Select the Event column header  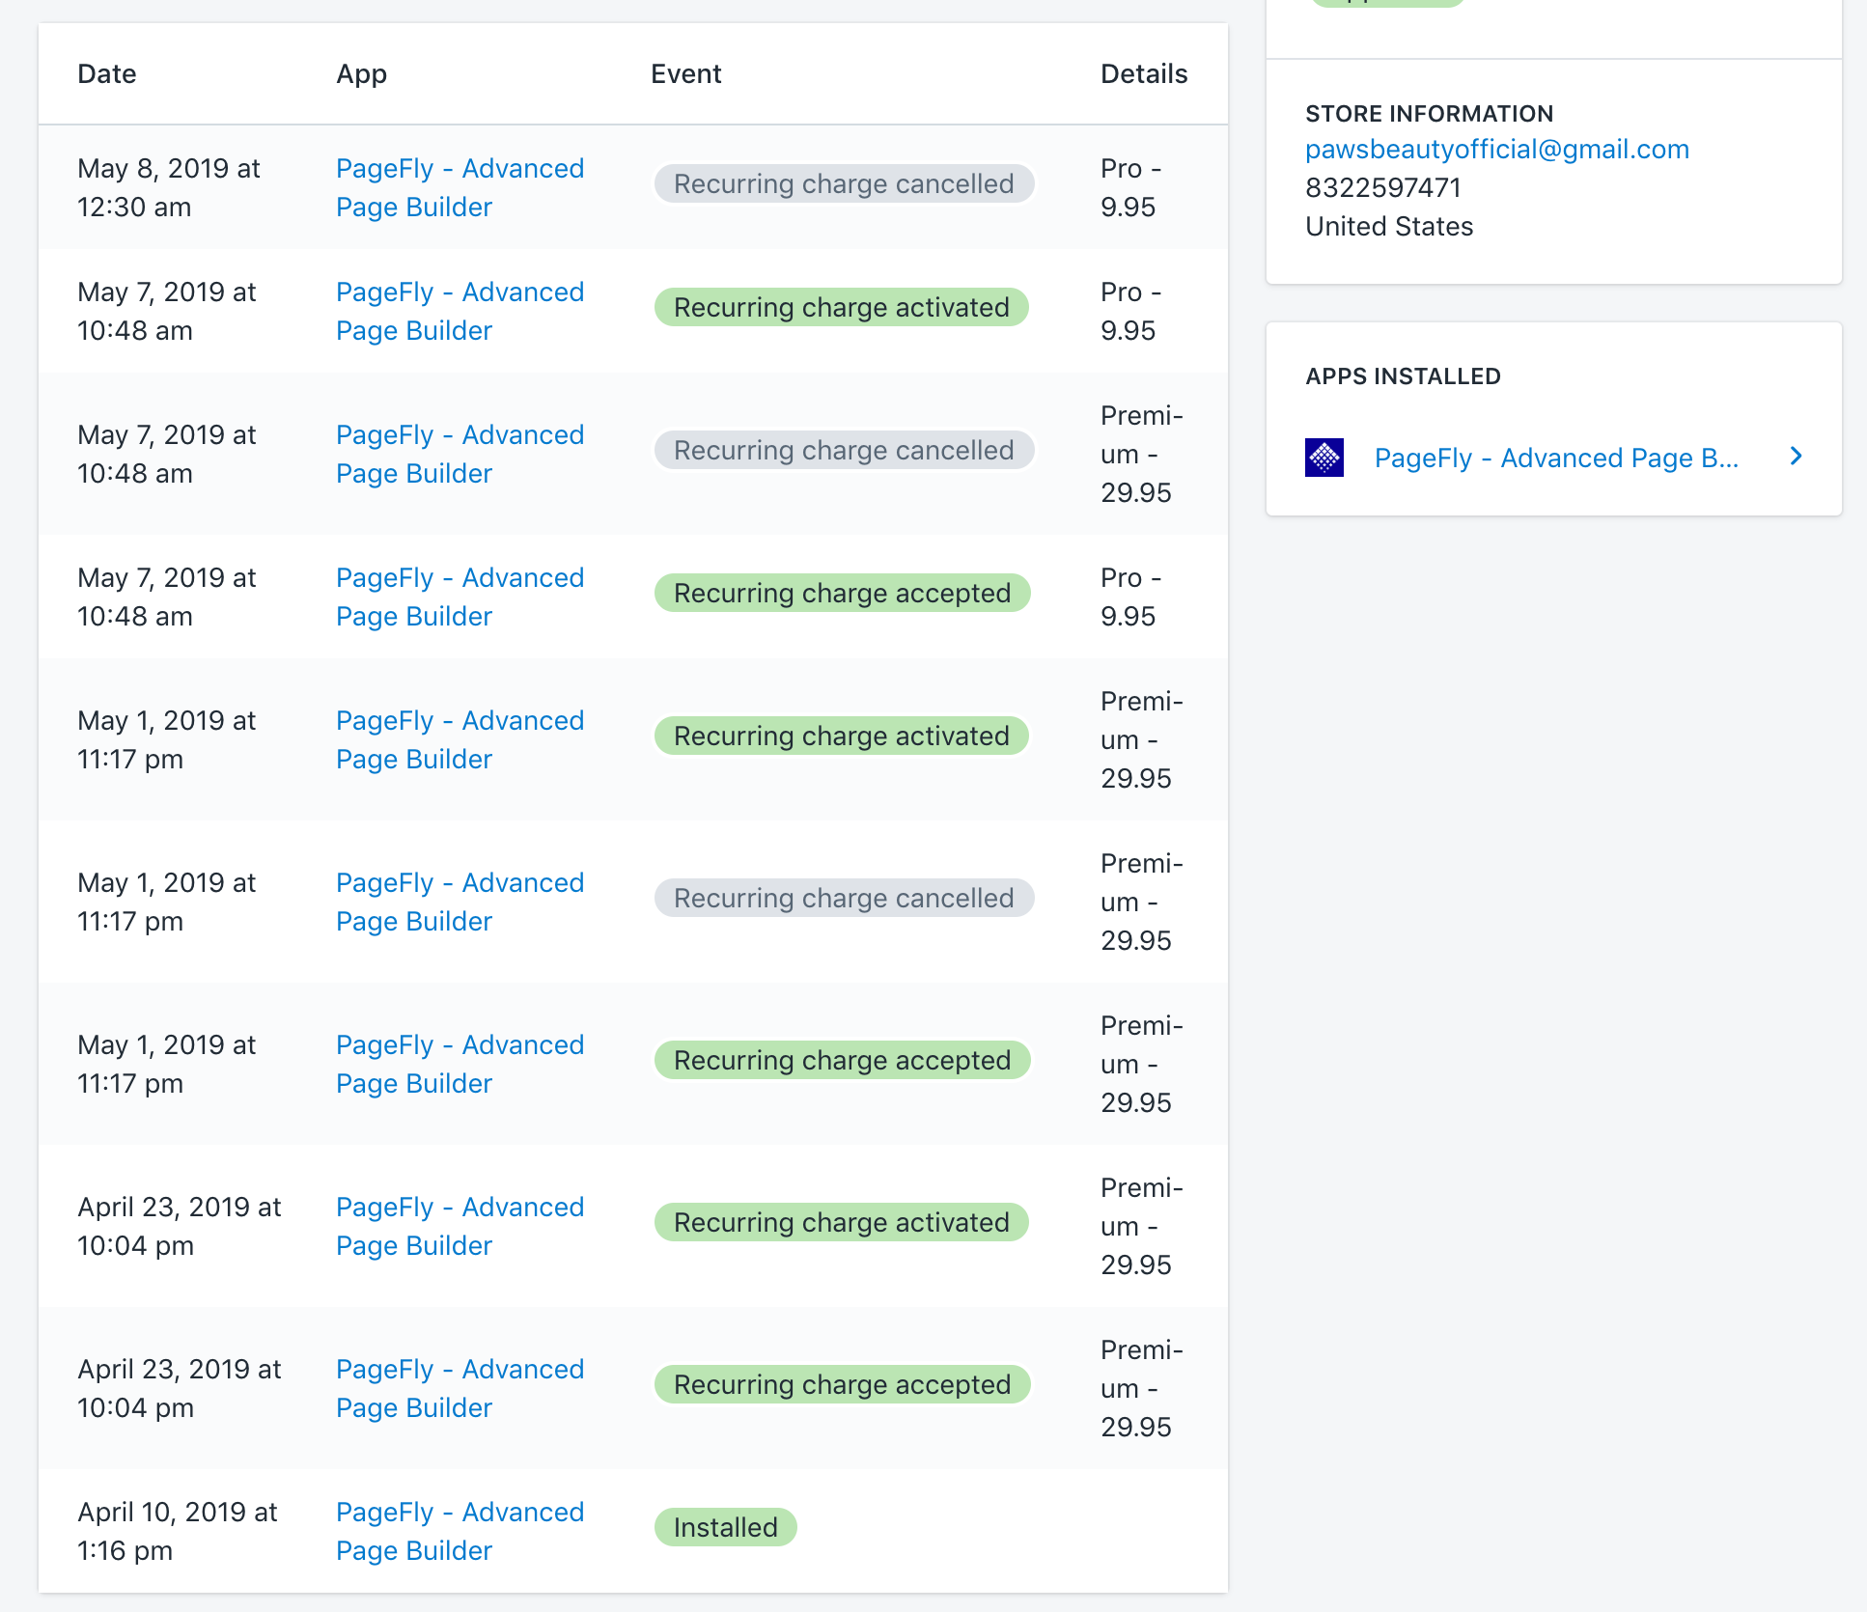tap(685, 74)
